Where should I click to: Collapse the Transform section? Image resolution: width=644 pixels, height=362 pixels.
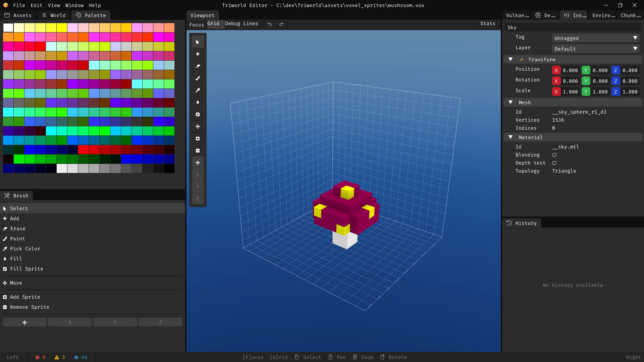(511, 59)
